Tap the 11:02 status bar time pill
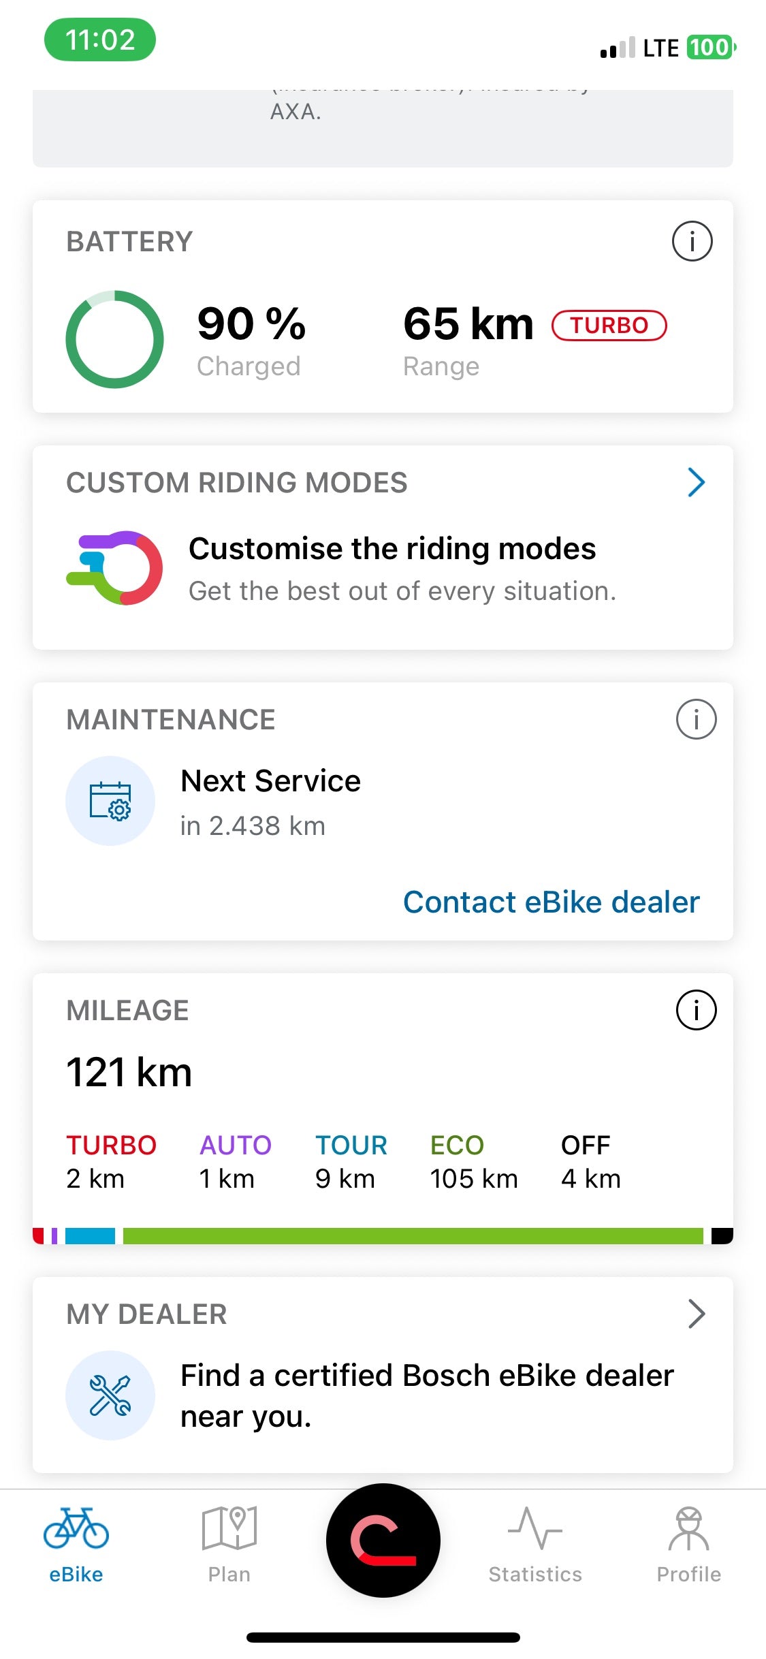 (x=100, y=39)
